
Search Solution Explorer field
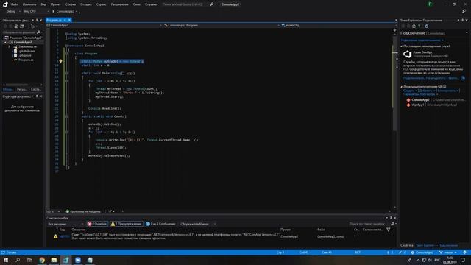pos(22,32)
